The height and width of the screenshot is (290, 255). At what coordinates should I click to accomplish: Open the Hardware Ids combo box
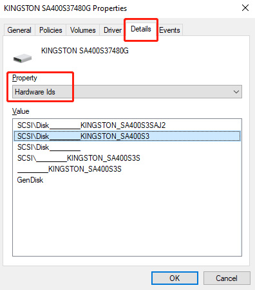127,92
